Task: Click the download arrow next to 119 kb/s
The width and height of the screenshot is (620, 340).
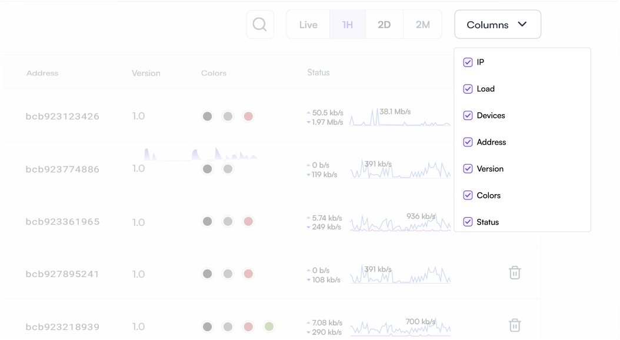Action: pos(308,174)
